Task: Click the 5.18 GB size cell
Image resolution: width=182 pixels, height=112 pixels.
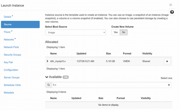Action: tap(110, 61)
